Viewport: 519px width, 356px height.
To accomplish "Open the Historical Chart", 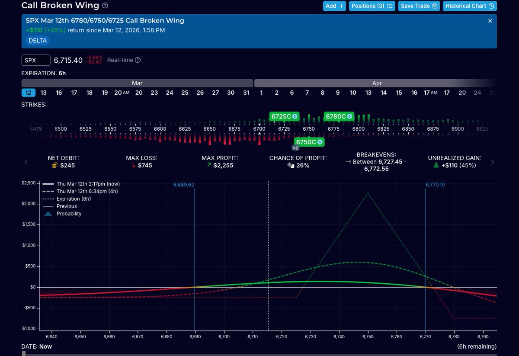I will (x=470, y=6).
